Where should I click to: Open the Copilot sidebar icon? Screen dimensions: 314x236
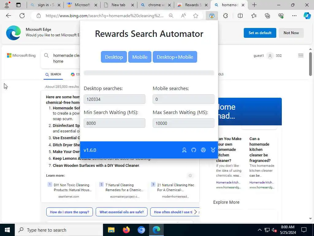307,16
